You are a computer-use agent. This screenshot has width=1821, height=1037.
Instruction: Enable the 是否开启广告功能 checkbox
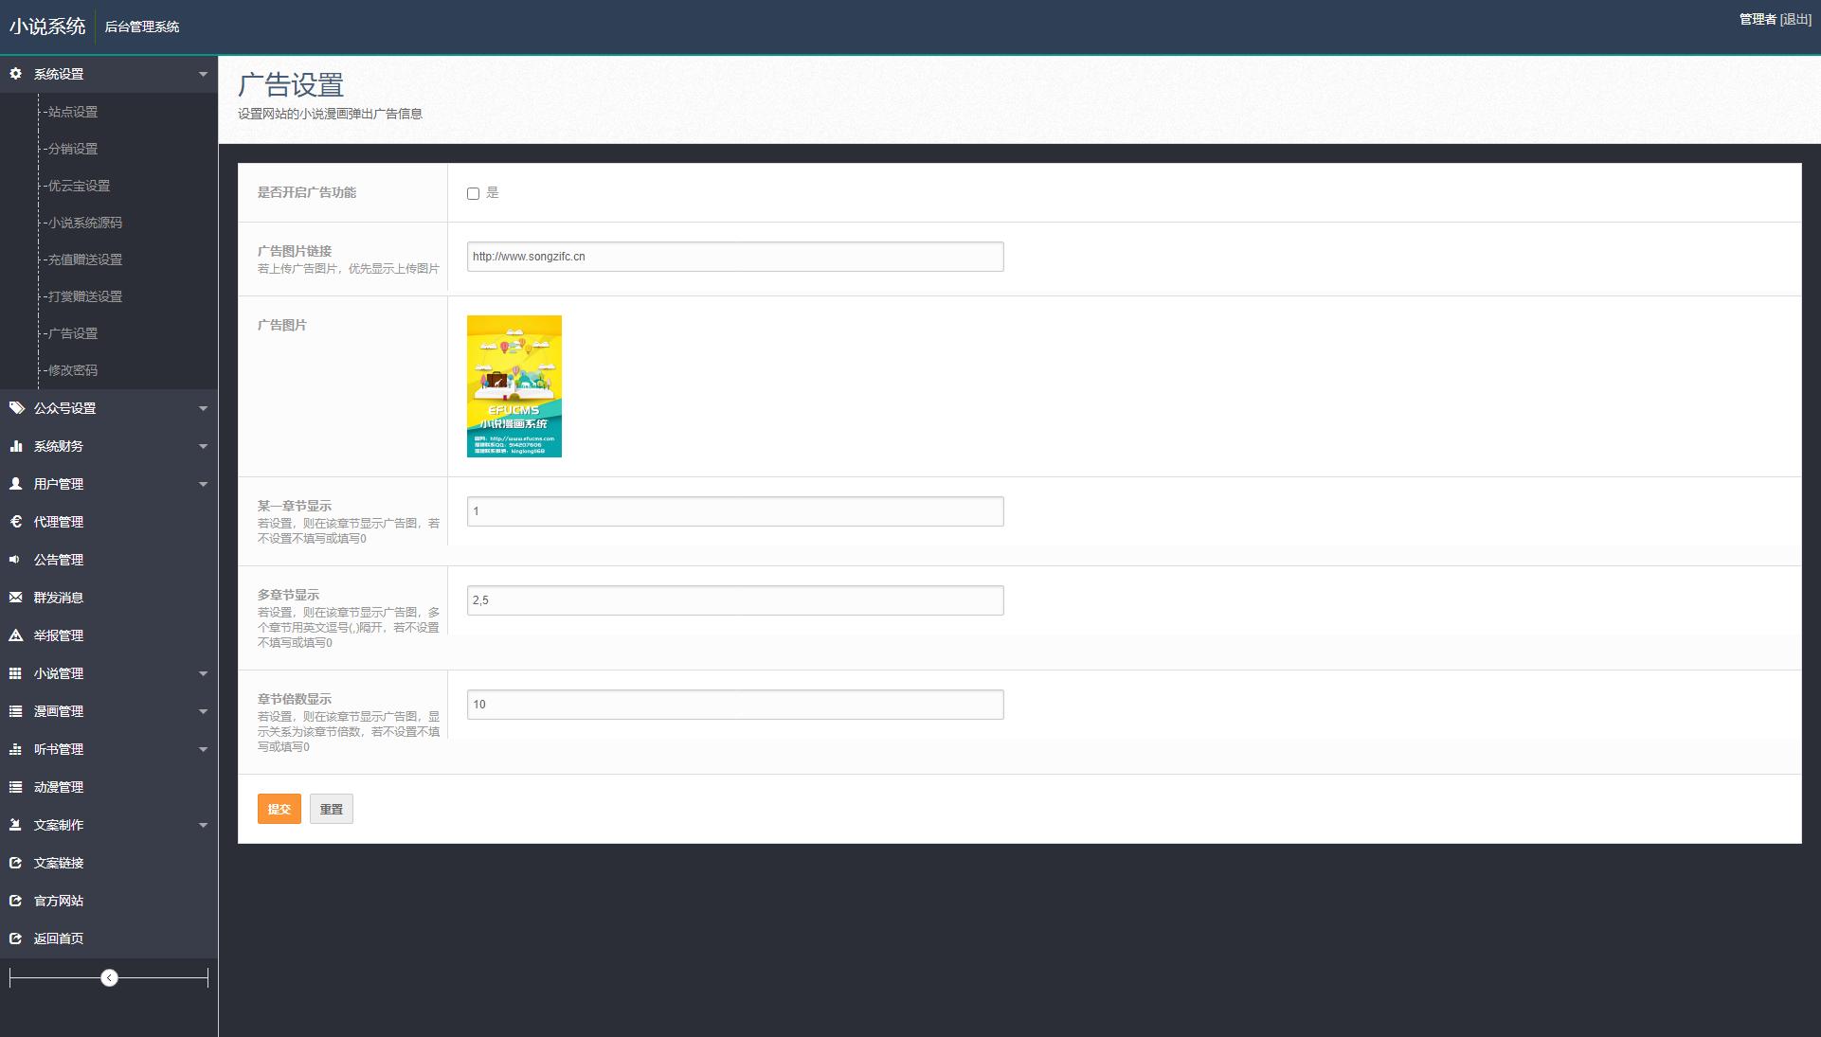coord(473,193)
